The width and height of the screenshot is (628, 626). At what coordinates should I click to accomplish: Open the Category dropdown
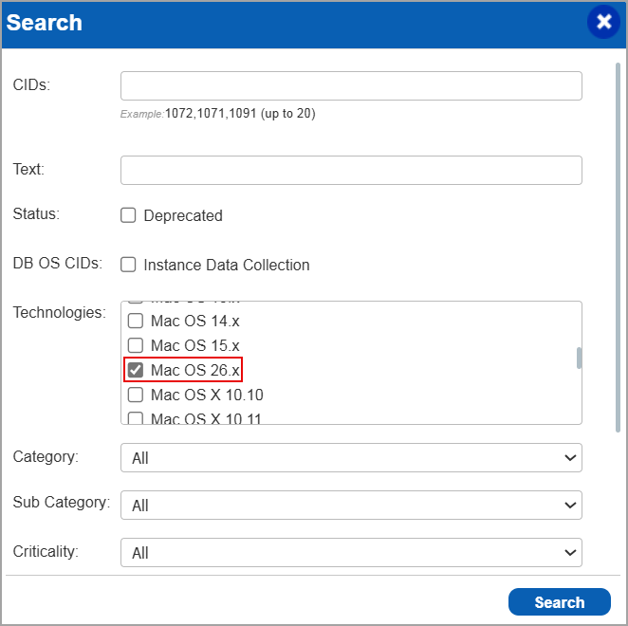point(350,458)
